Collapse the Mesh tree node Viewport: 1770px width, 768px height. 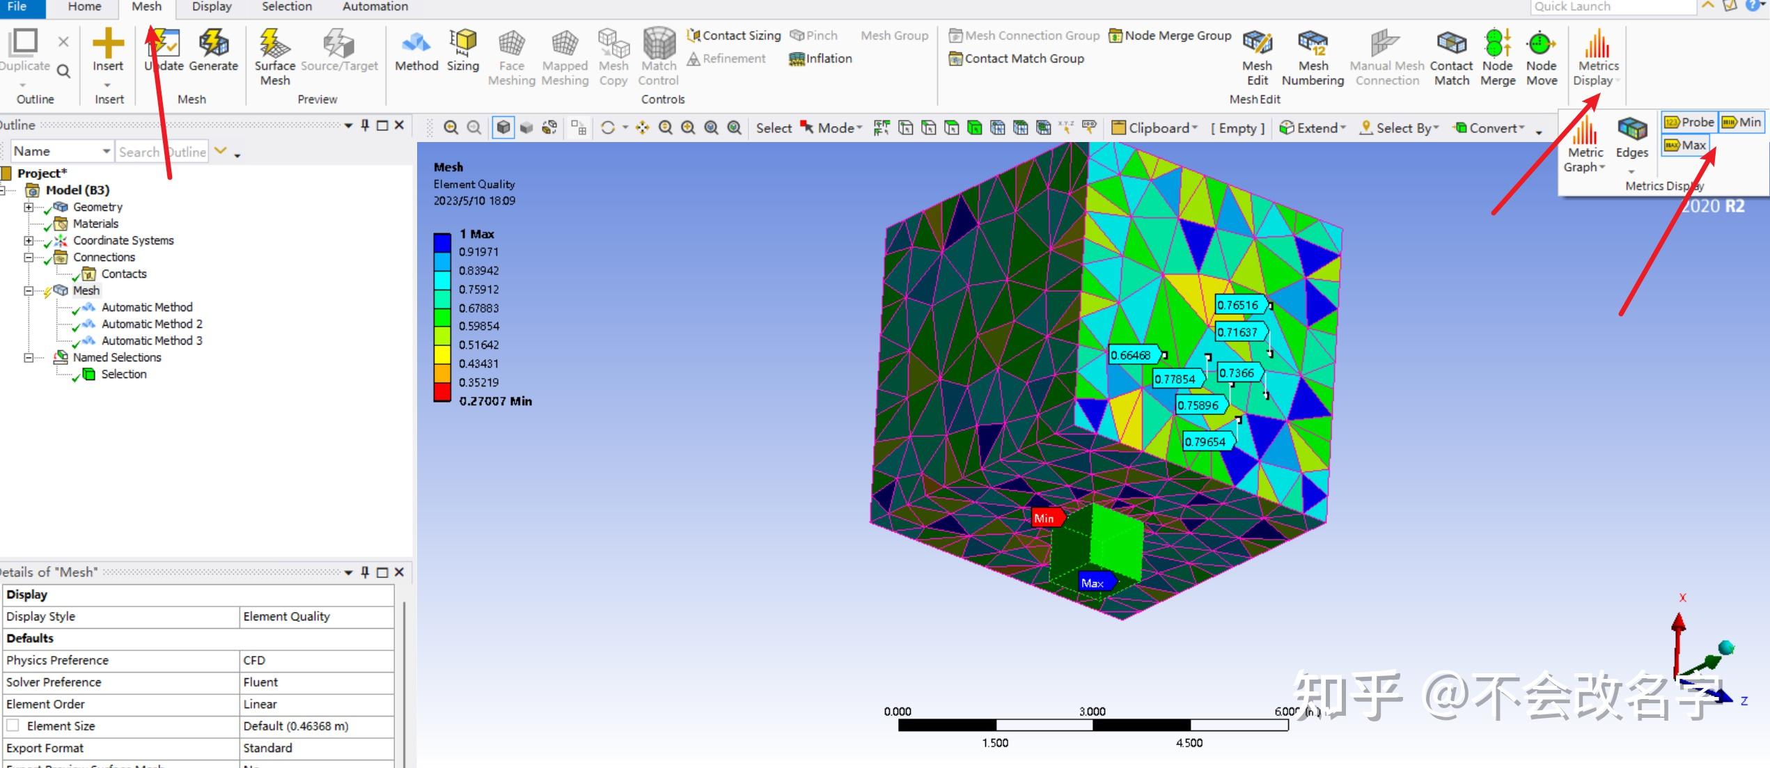29,290
